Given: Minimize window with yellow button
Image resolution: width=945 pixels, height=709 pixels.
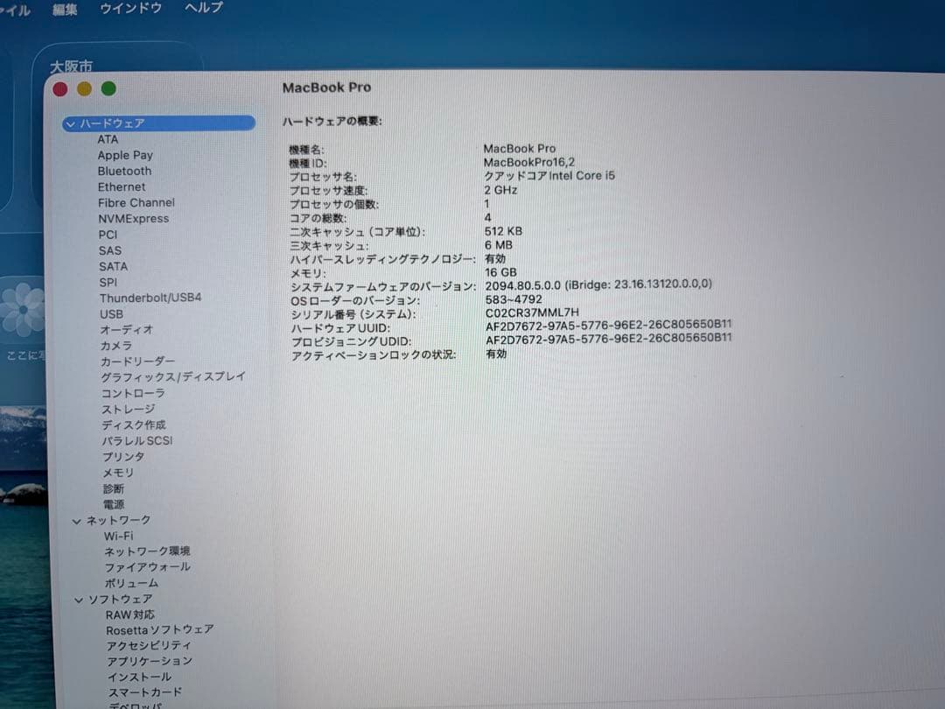Looking at the screenshot, I should 84,89.
